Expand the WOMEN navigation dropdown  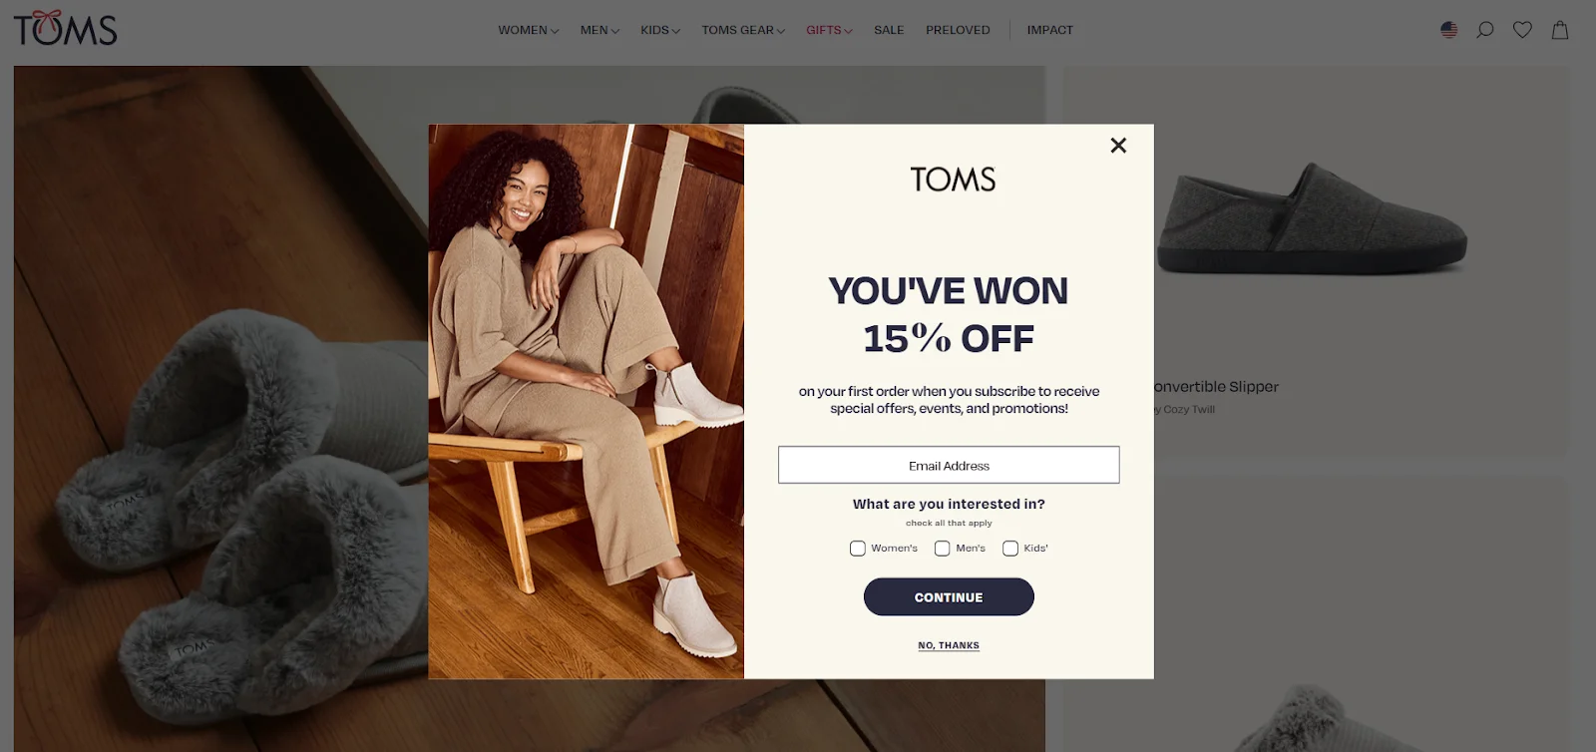[529, 30]
